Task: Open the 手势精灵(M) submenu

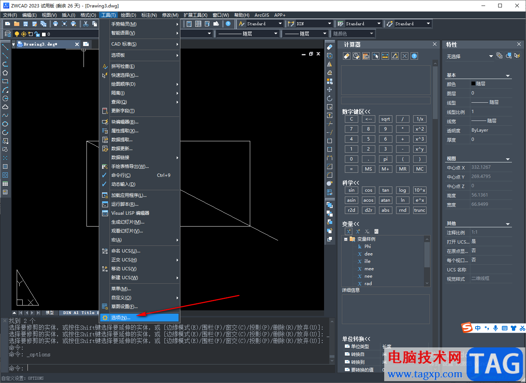Action: [140, 24]
